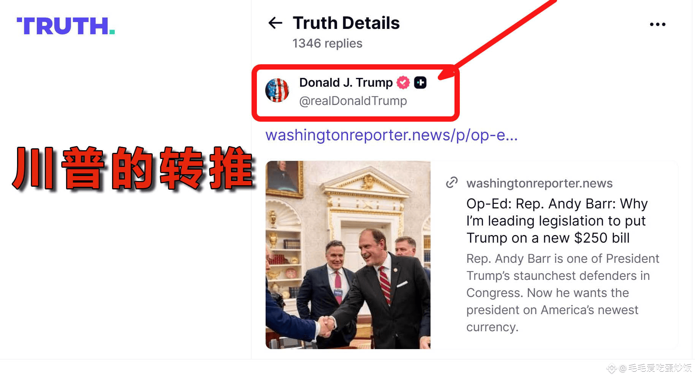The height and width of the screenshot is (378, 695).
Task: Click the card description about staunchest defenders
Action: click(562, 292)
